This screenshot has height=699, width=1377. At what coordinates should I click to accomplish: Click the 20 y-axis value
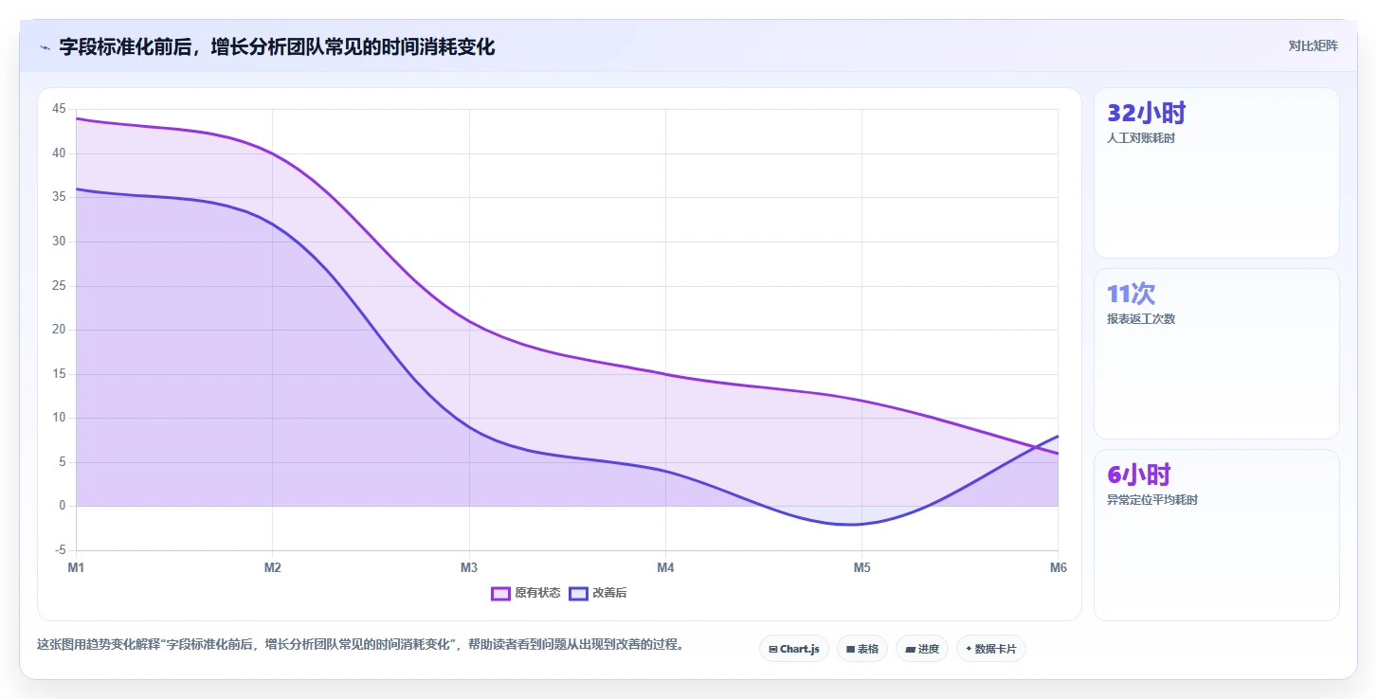(x=59, y=330)
